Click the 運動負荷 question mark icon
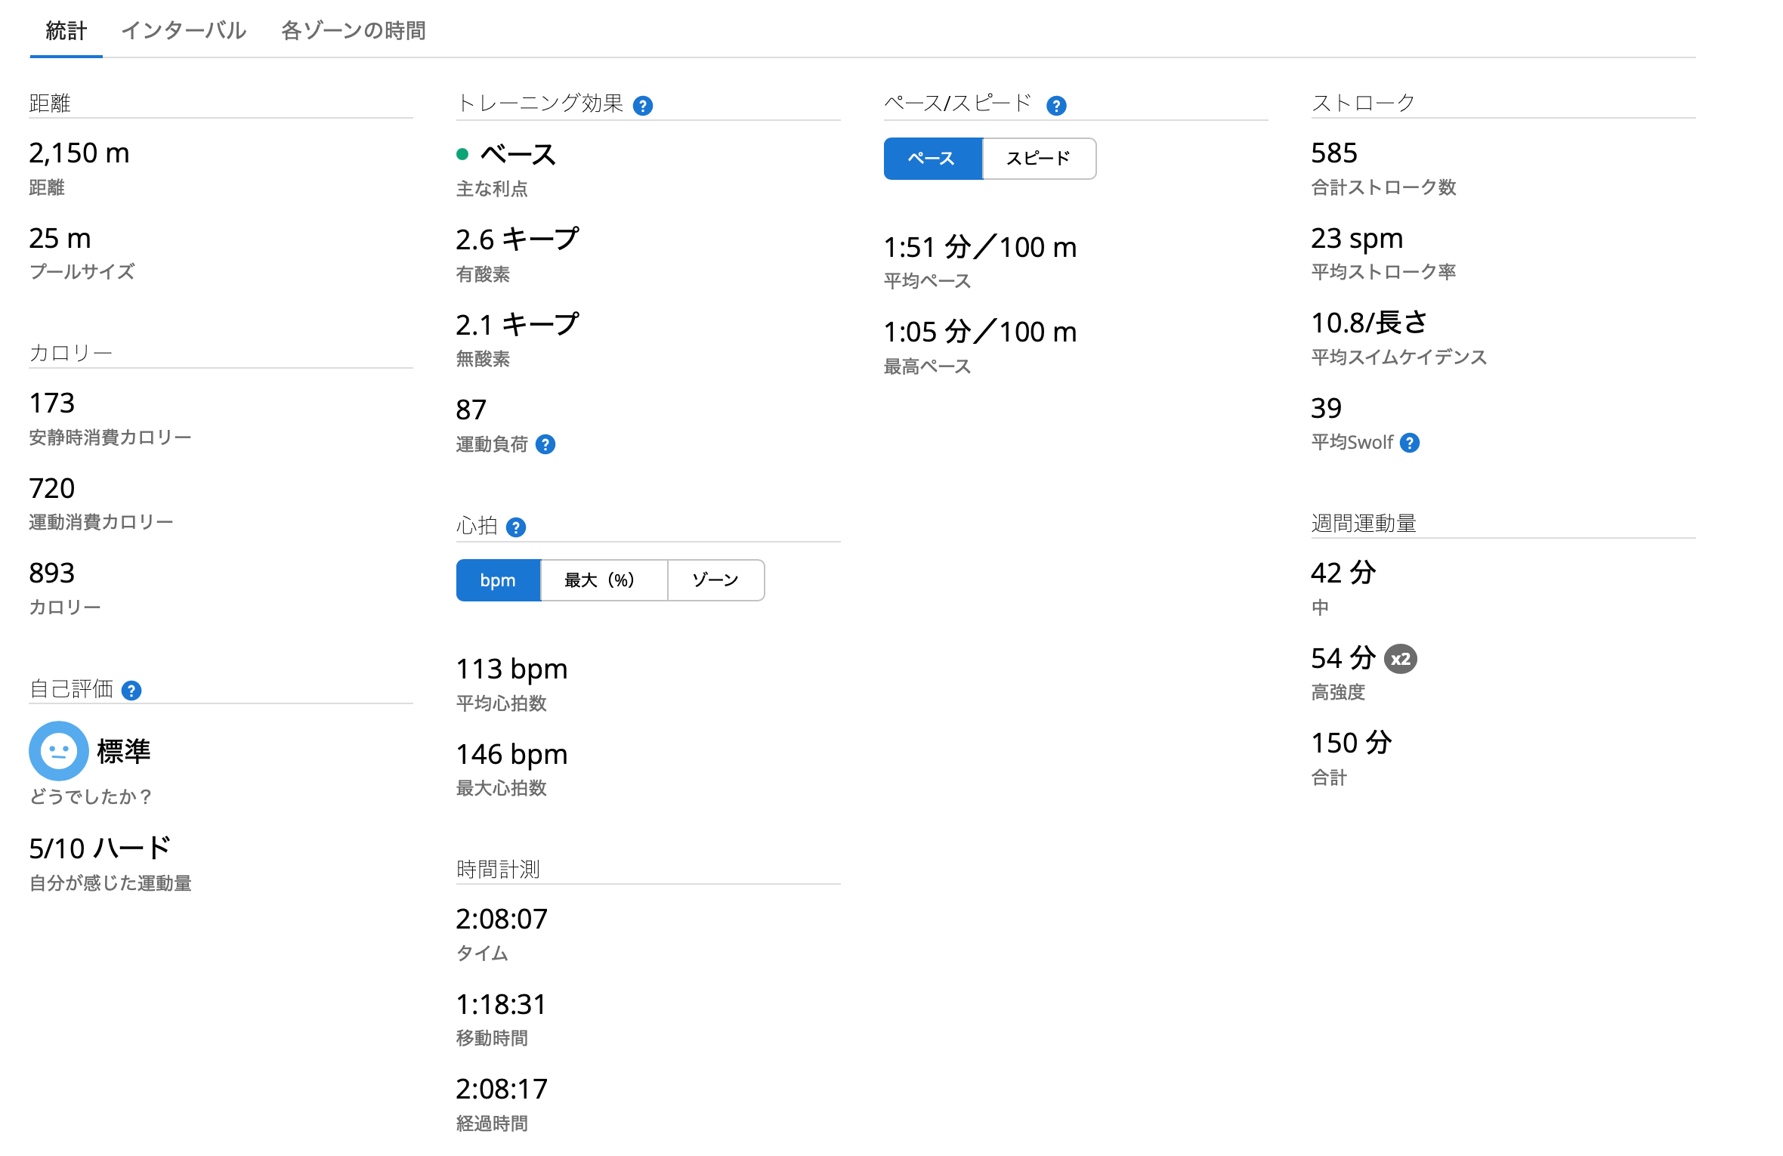The image size is (1783, 1156). [x=546, y=445]
